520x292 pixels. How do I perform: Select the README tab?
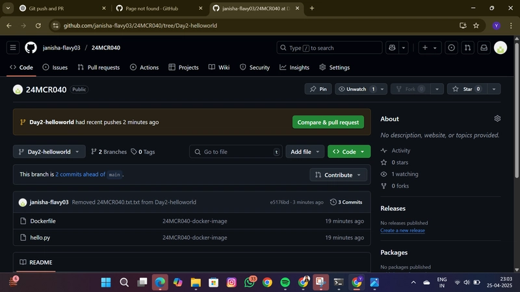click(36, 262)
